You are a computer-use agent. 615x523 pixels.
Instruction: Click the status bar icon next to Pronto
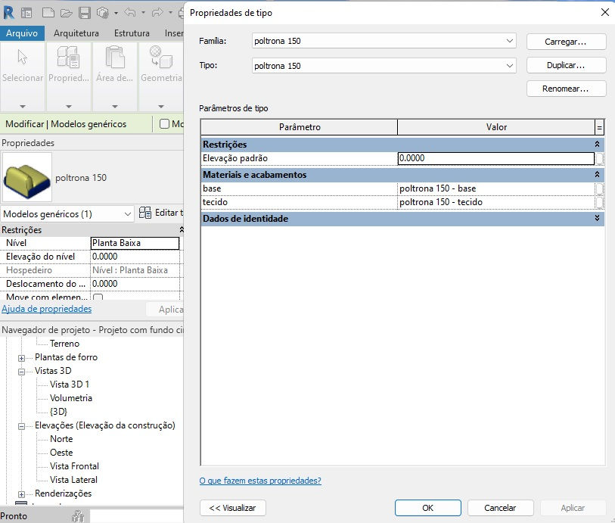(x=78, y=516)
